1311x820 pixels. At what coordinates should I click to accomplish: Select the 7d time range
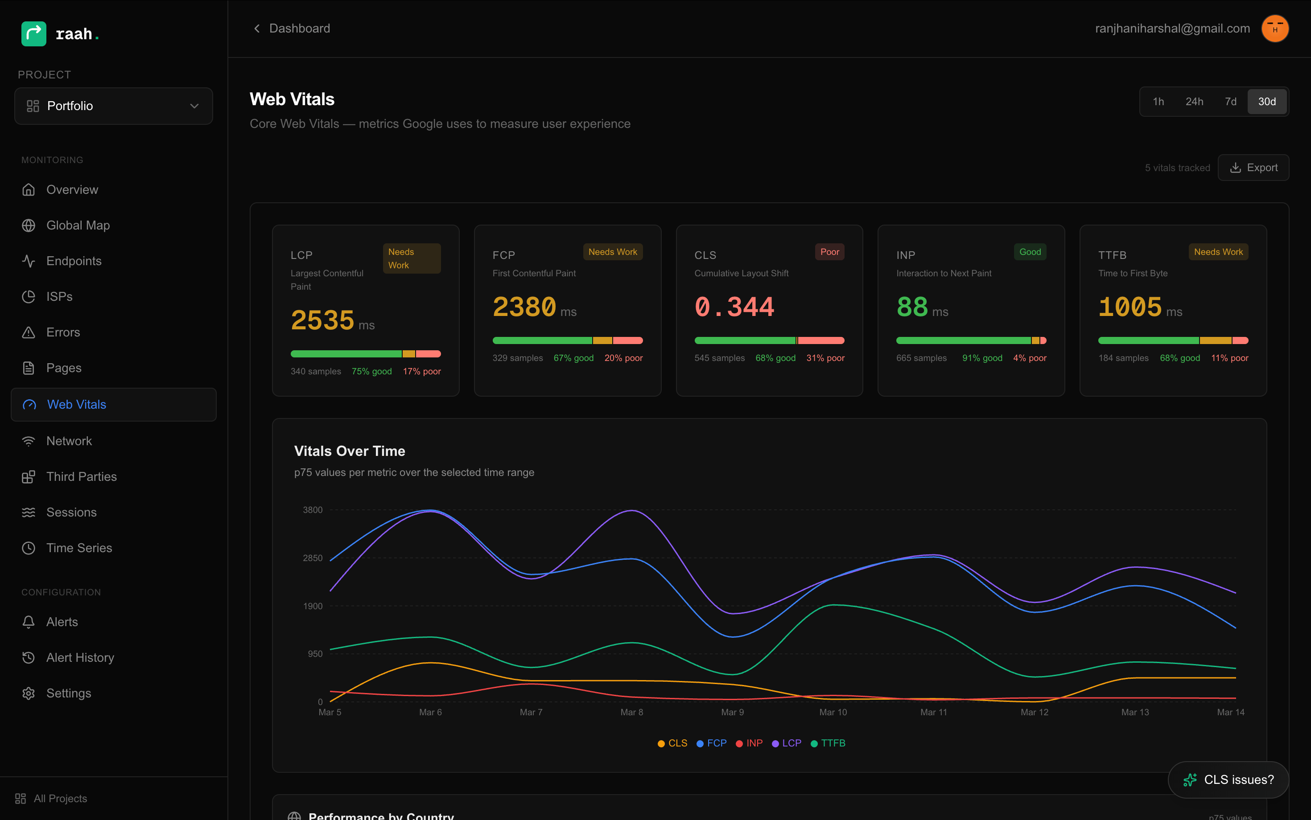pos(1231,102)
